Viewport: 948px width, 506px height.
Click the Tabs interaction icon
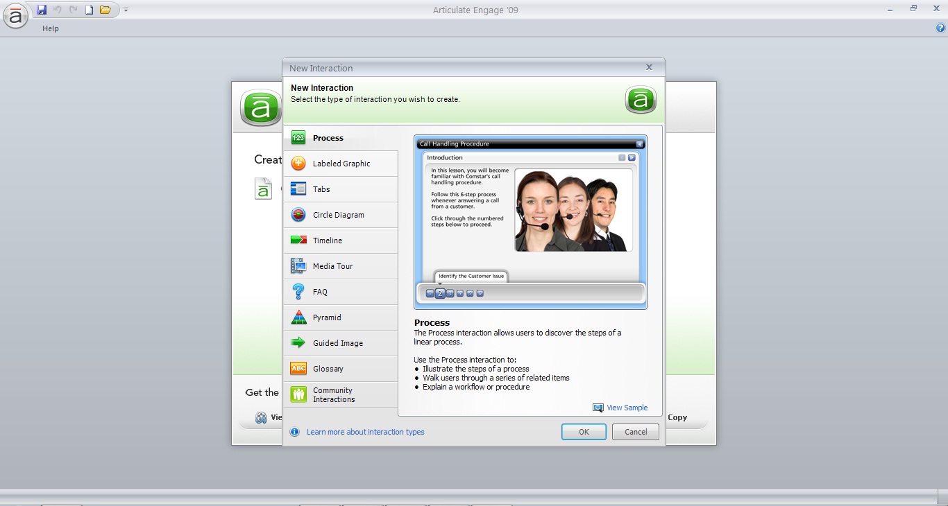(298, 189)
